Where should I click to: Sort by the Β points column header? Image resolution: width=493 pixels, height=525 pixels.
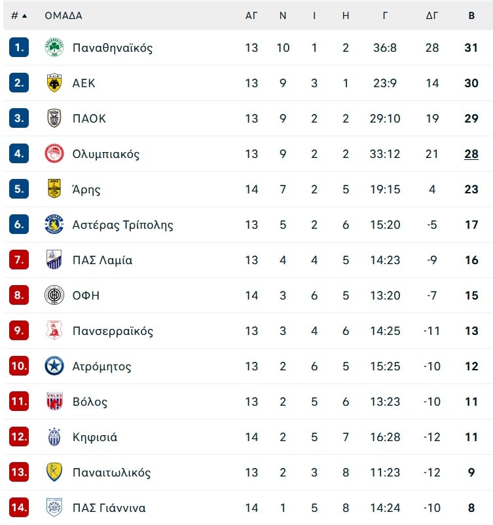point(471,15)
